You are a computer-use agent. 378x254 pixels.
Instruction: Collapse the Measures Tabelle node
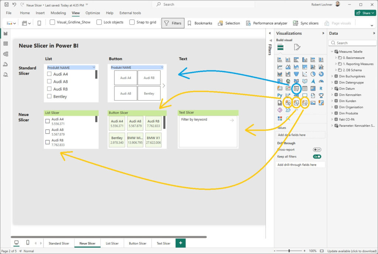point(332,52)
